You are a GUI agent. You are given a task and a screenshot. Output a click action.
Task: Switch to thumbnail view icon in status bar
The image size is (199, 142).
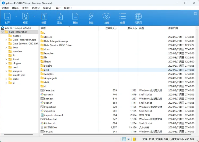pos(129,139)
